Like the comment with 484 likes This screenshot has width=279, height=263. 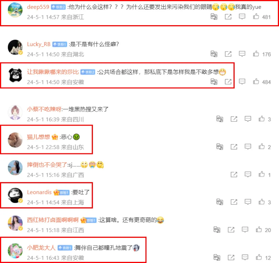click(256, 81)
